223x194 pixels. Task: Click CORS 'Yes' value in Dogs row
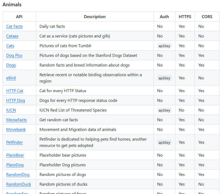click(x=201, y=65)
